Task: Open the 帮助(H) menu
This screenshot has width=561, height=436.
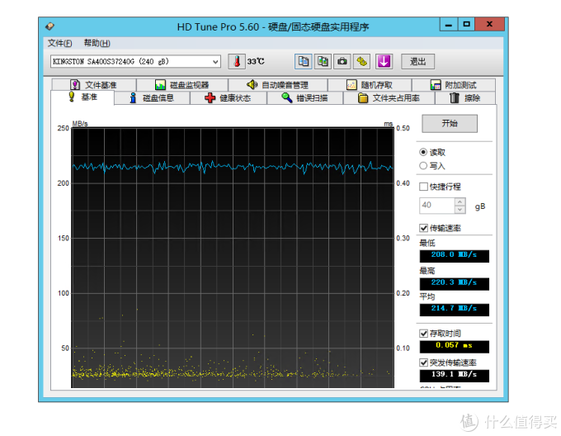Action: click(97, 43)
